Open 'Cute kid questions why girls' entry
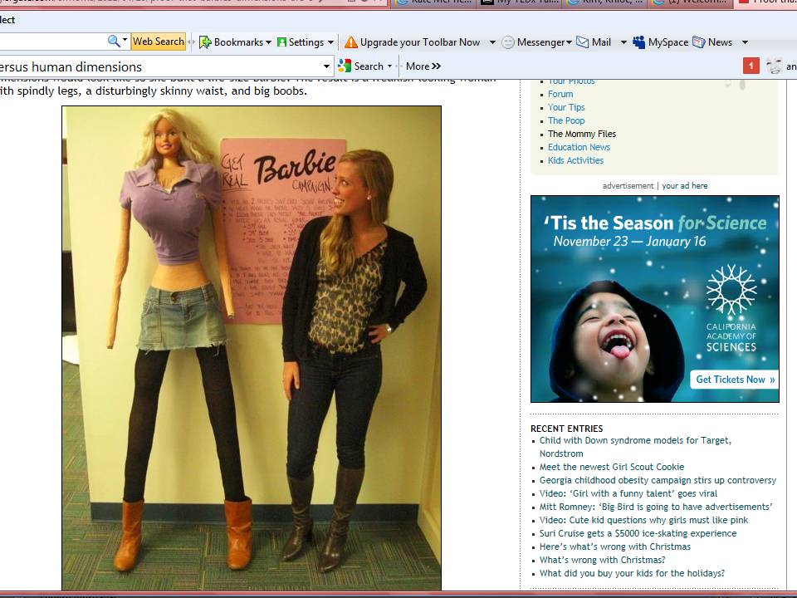The height and width of the screenshot is (598, 797). (643, 520)
